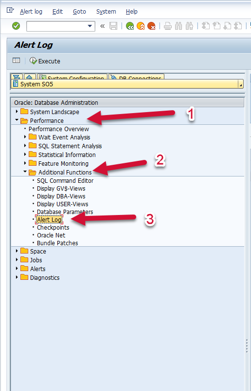This screenshot has height=391, width=251.
Task: Collapse the Additional Functions folder
Action: click(x=25, y=172)
